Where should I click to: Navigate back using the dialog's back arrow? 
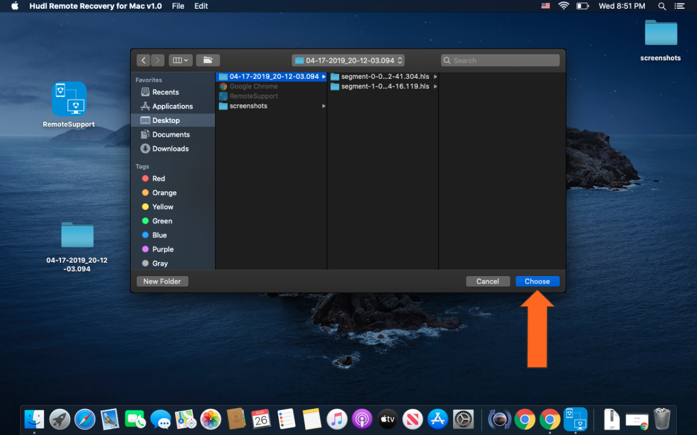click(143, 60)
